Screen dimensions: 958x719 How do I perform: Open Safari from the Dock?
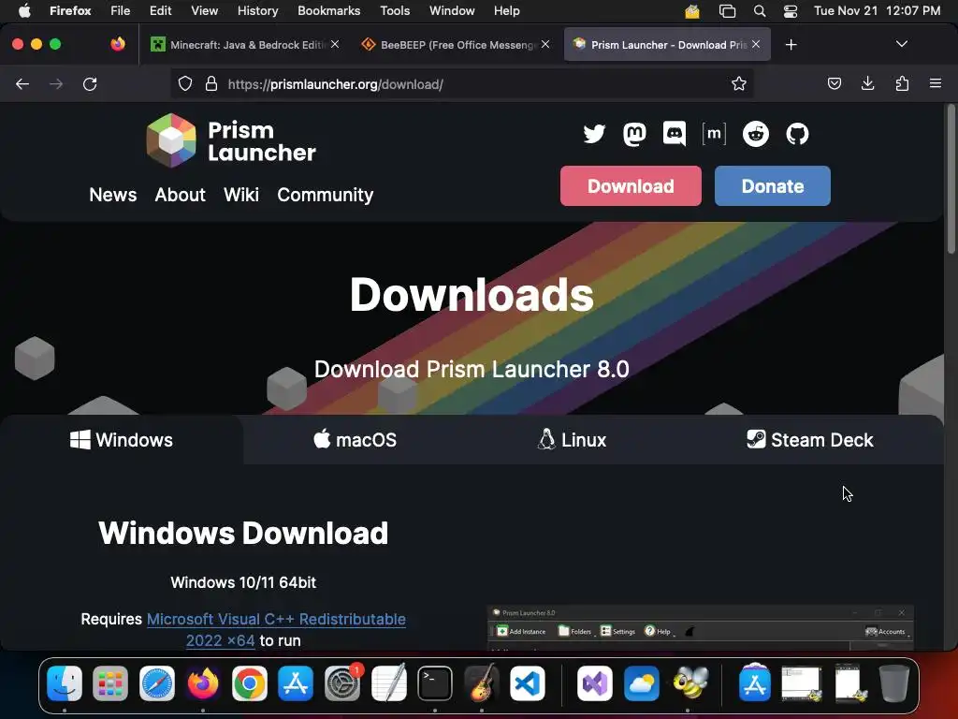157,682
